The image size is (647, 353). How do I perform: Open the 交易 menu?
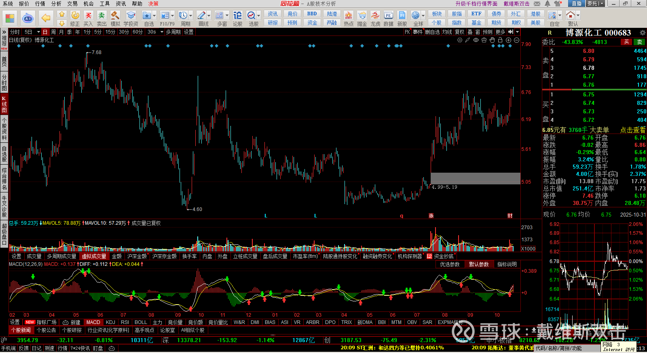tap(72, 4)
